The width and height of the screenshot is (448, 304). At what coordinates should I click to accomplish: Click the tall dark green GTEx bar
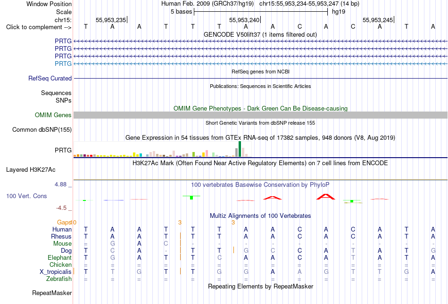pos(240,149)
